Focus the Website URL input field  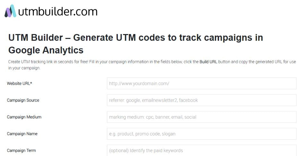pyautogui.click(x=201, y=84)
